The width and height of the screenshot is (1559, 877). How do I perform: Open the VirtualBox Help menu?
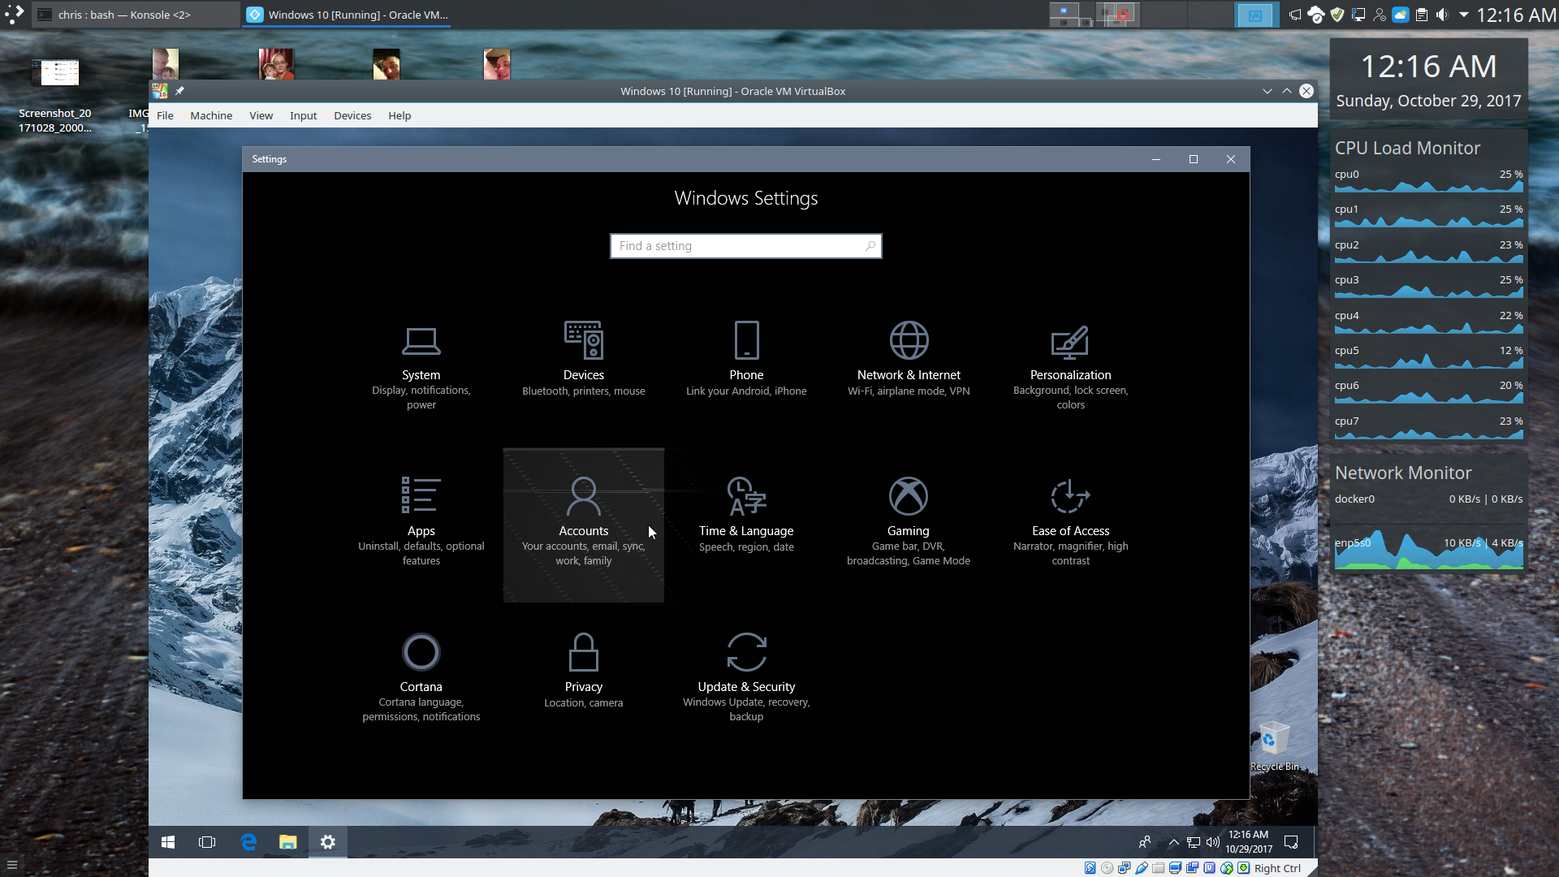tap(399, 115)
